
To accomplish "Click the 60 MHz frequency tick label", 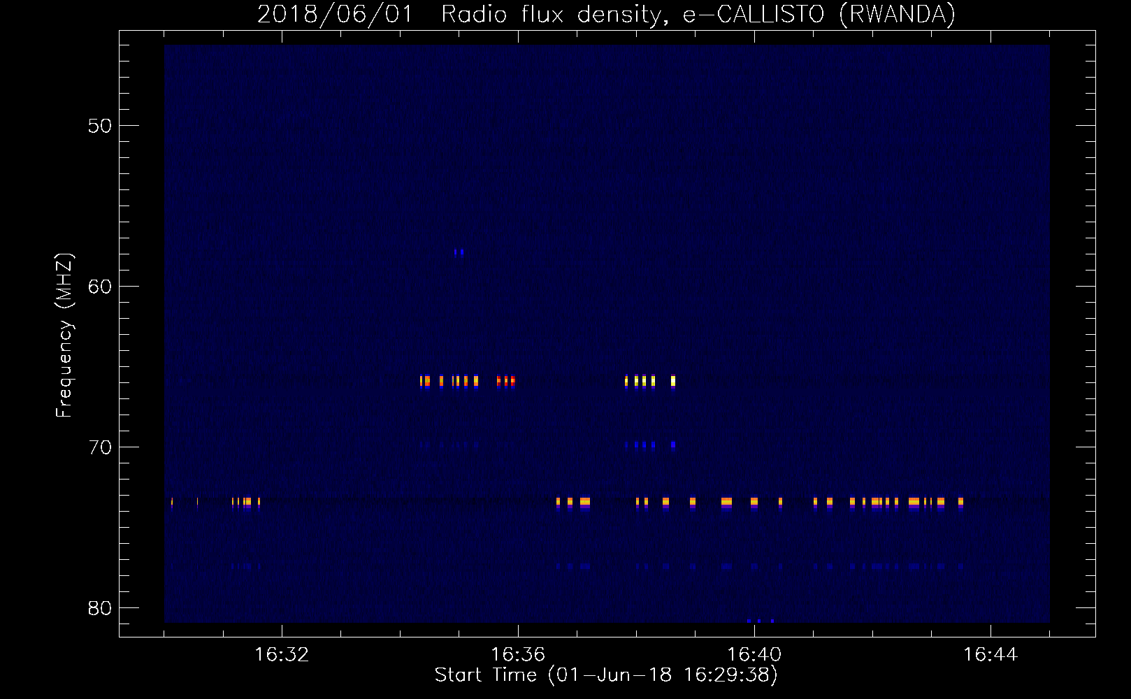I will click(101, 287).
